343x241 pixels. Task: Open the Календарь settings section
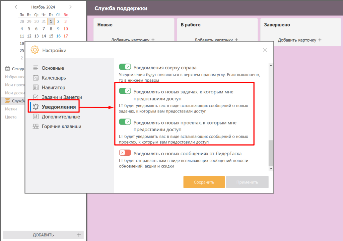[x=54, y=78]
